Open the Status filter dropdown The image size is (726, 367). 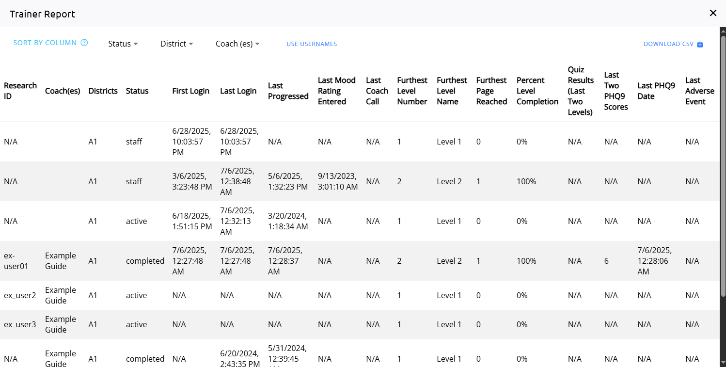[123, 44]
